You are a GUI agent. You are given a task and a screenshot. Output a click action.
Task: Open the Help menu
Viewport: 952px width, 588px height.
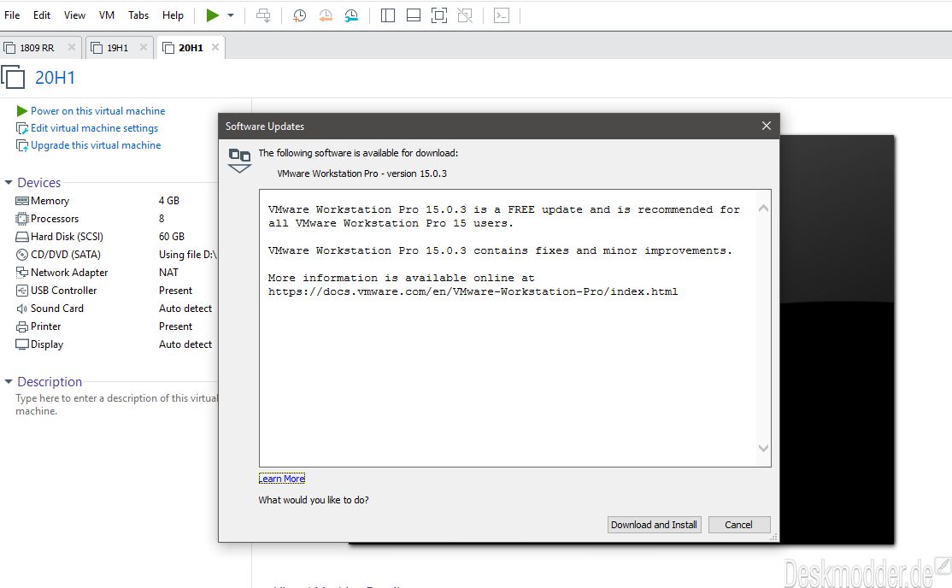coord(173,15)
